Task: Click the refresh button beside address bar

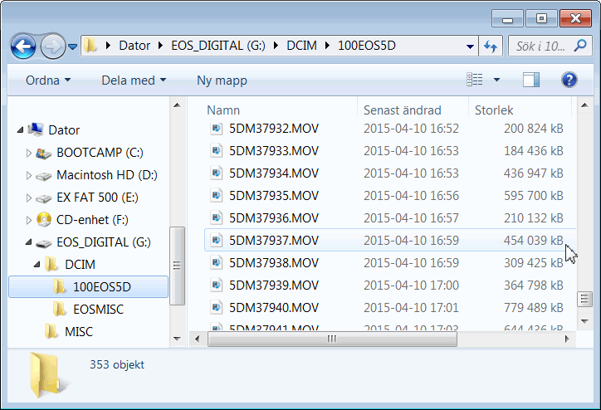Action: pos(491,46)
